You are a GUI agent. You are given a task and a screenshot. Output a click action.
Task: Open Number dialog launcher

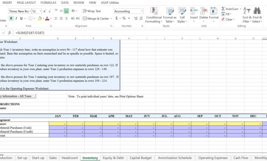click(x=142, y=26)
